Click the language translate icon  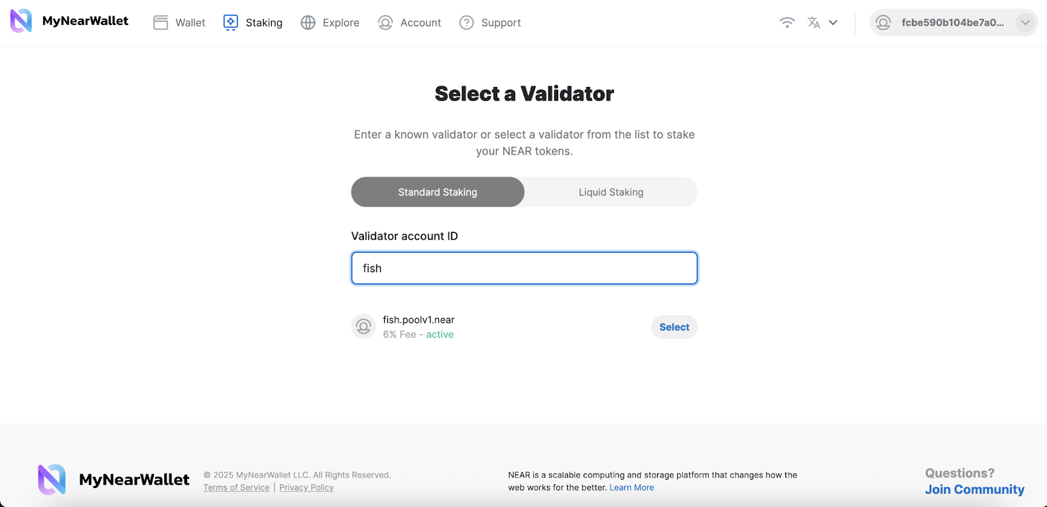point(813,23)
